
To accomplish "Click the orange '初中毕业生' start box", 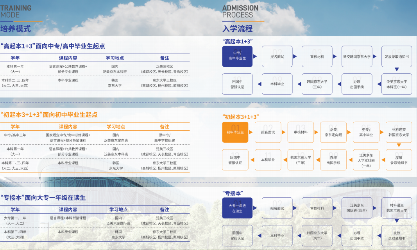I will point(235,132).
